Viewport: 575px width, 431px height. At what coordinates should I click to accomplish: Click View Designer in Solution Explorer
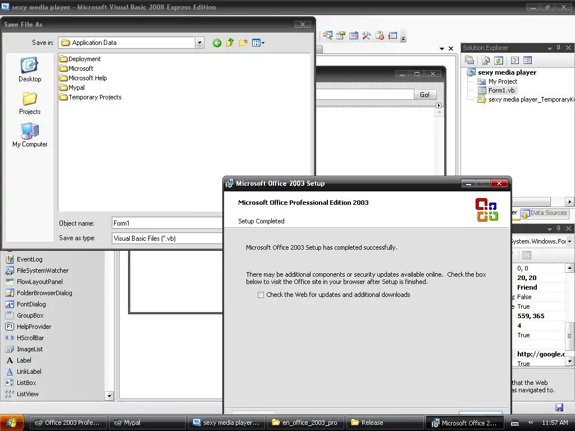[x=528, y=60]
